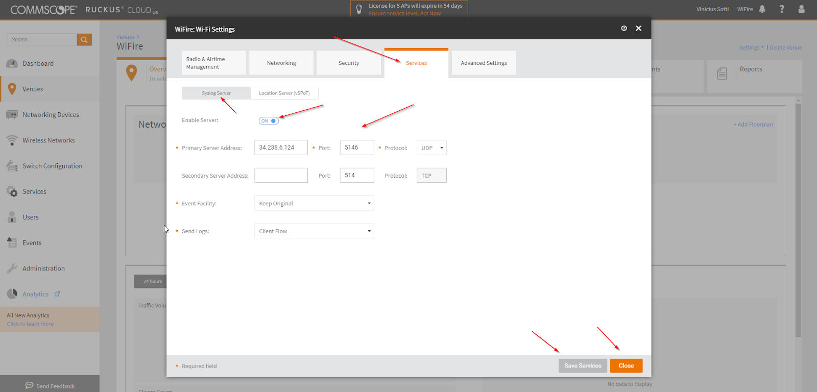817x392 pixels.
Task: Select the Services tab
Action: 416,63
